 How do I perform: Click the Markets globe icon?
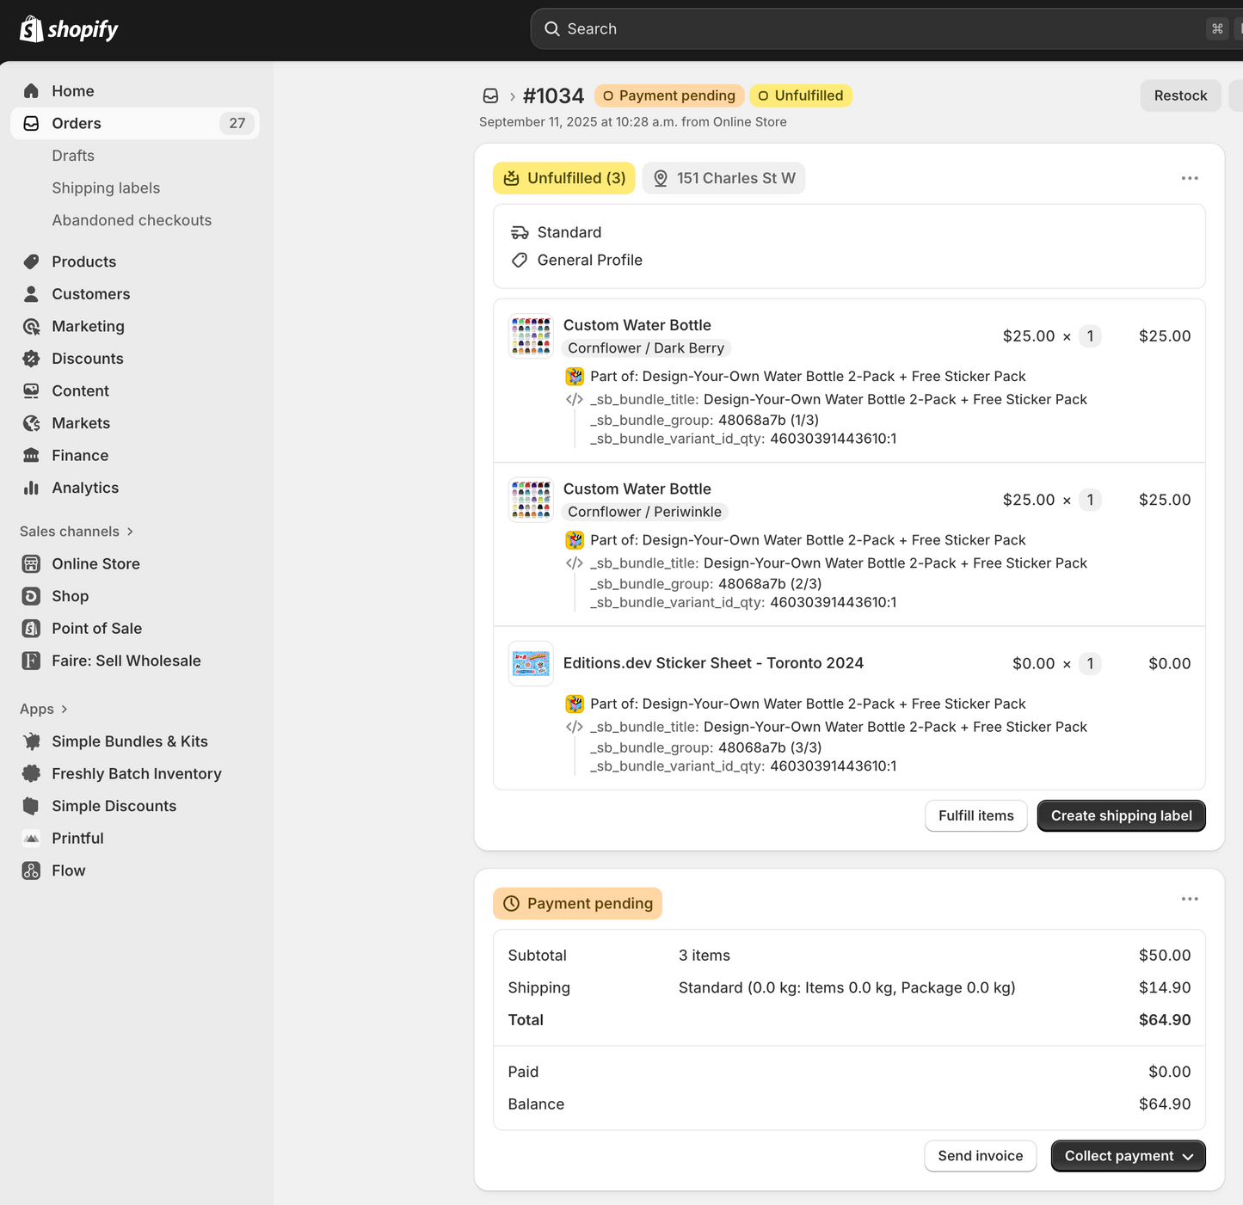coord(32,423)
